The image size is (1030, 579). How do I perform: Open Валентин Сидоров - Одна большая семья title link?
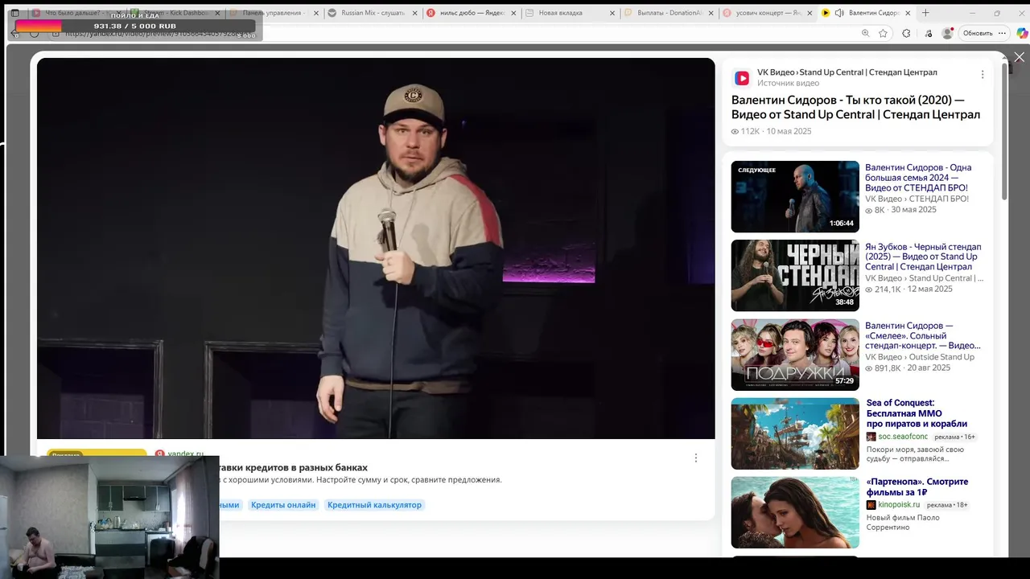(x=918, y=178)
